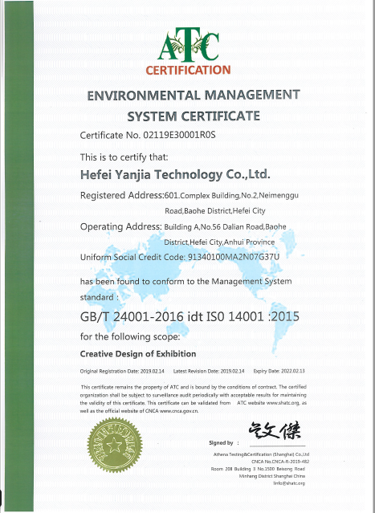Select the CNCA No.CNCA-R-2019-482 line
The height and width of the screenshot is (513, 375).
pos(280,462)
